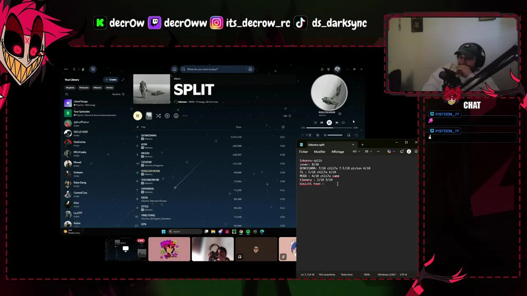Open the List view options dropdown
Screen dimensions: 527x296
[287, 116]
